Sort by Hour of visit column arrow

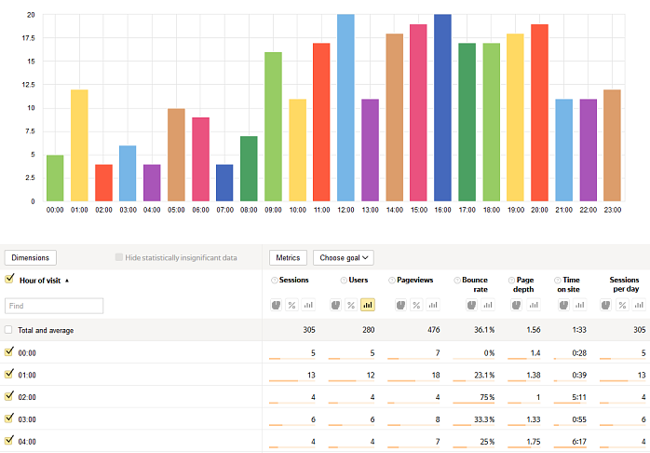click(67, 280)
